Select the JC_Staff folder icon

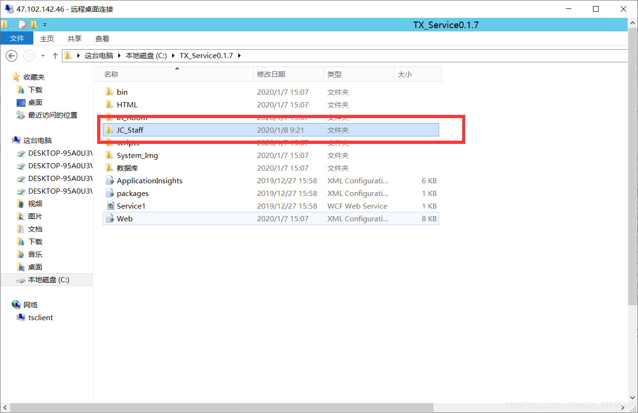pos(109,130)
